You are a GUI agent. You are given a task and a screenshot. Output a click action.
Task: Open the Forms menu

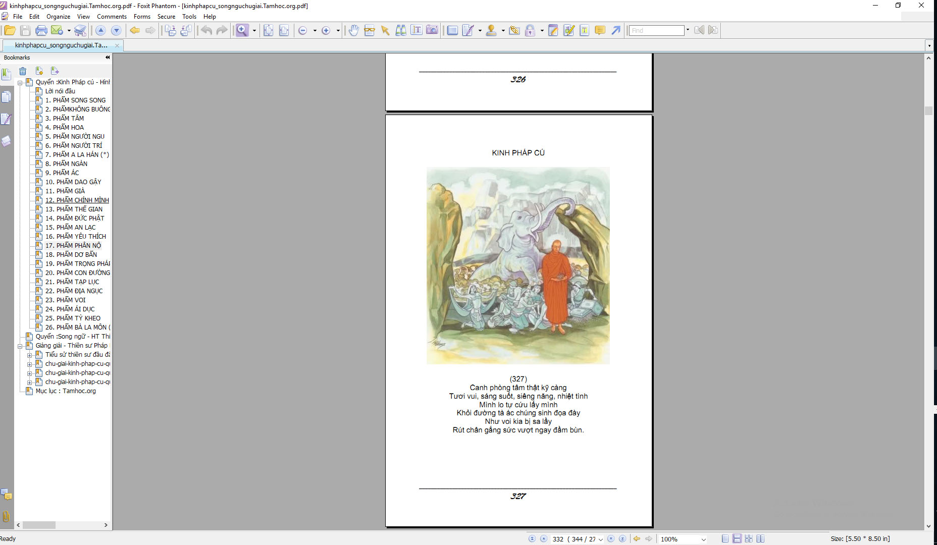142,17
